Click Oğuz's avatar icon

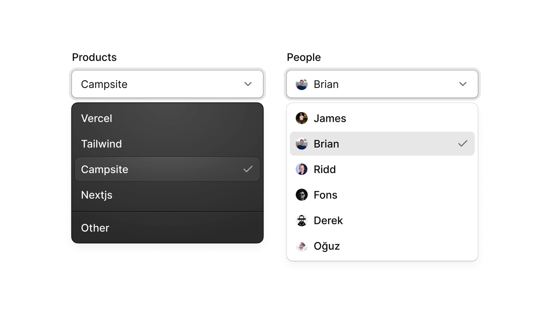tap(302, 246)
